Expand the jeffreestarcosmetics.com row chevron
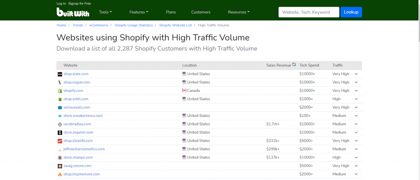This screenshot has width=420, height=180. click(x=356, y=149)
